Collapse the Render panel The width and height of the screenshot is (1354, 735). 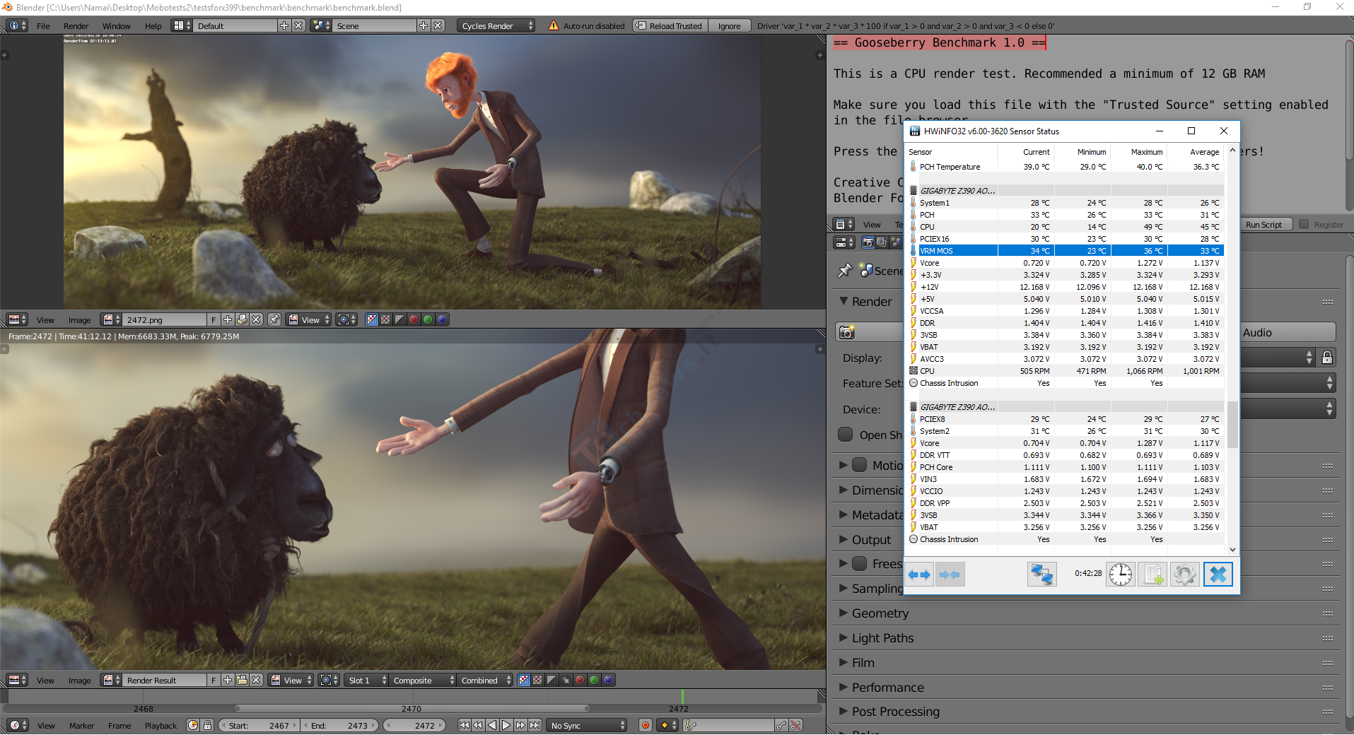click(x=843, y=301)
